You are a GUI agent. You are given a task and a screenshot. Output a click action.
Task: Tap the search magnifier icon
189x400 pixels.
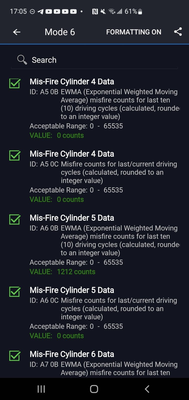pyautogui.click(x=22, y=60)
